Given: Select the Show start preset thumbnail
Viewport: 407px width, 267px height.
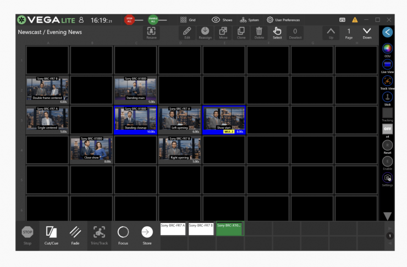Looking at the screenshot, I should click(x=224, y=120).
